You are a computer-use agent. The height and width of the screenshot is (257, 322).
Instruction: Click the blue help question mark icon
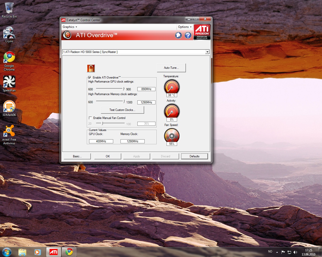coord(188,35)
